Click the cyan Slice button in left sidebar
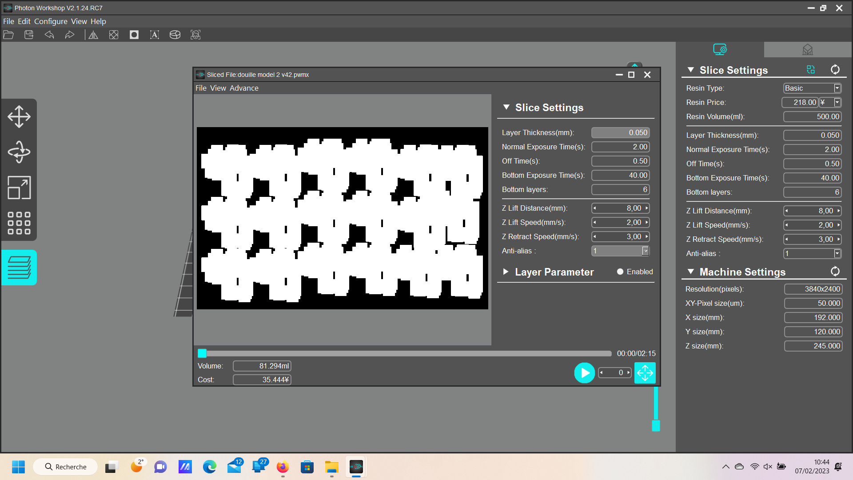853x480 pixels. pos(19,268)
